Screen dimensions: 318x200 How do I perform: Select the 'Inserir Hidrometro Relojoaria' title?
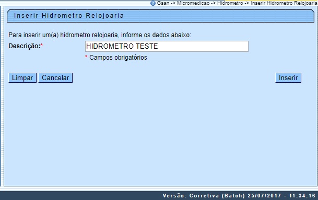[69, 16]
